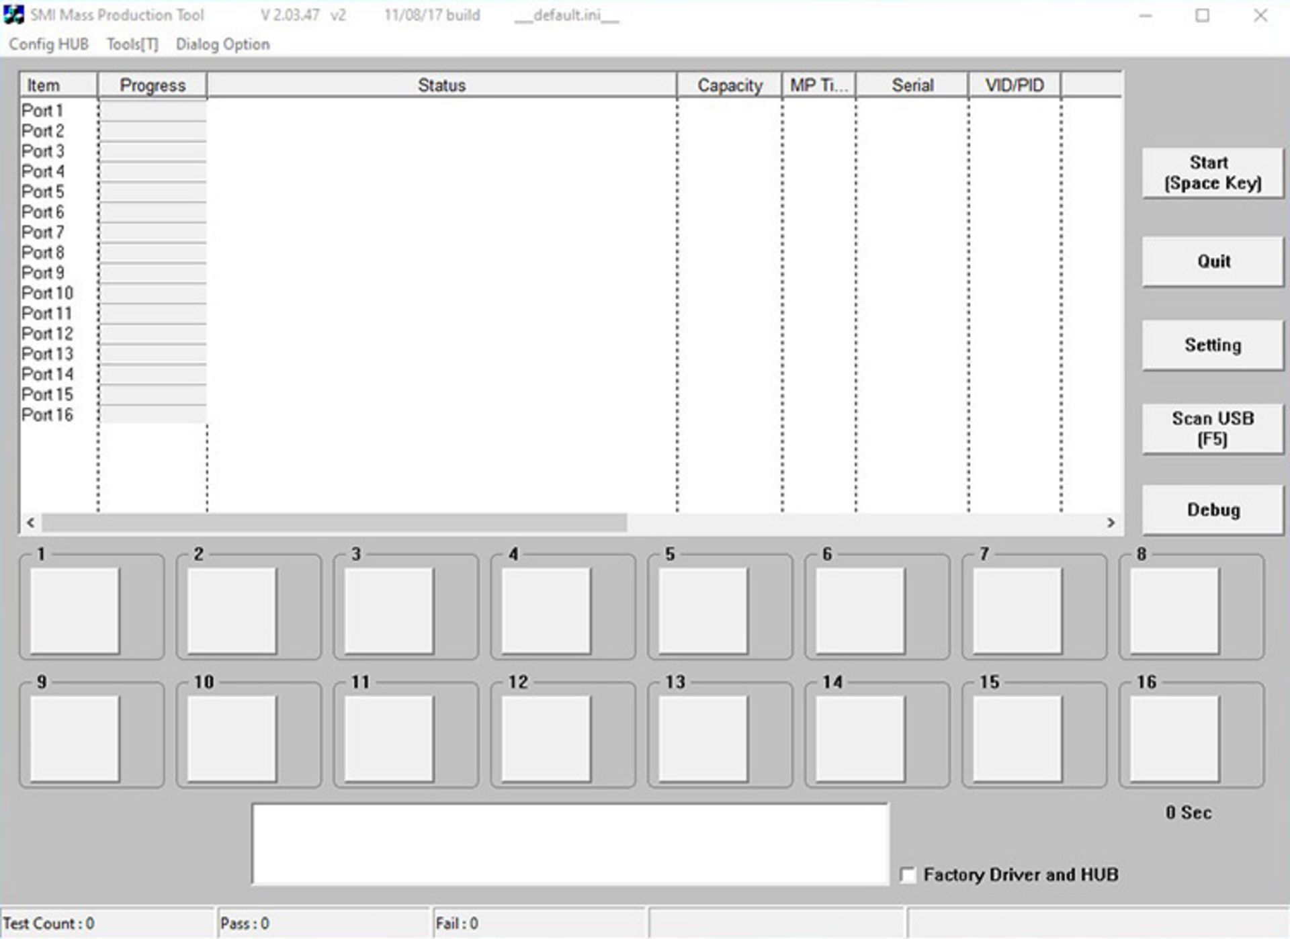Select the Port 7 row
The height and width of the screenshot is (939, 1290).
pyautogui.click(x=43, y=232)
